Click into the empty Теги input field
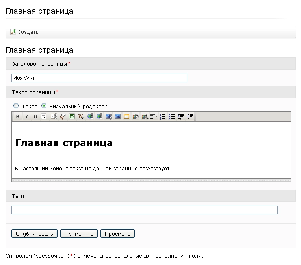301x265 pixels. (x=145, y=210)
